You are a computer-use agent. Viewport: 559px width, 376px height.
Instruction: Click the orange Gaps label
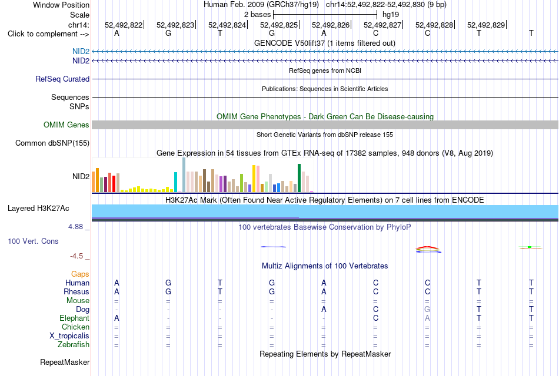80,274
